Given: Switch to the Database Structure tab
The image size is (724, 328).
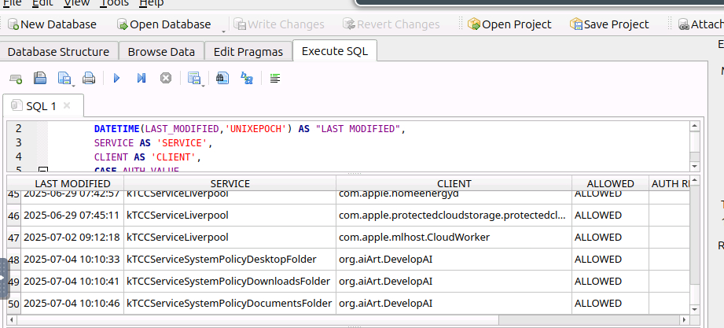Looking at the screenshot, I should pos(58,52).
